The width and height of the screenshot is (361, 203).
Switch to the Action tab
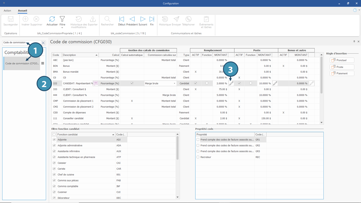[7, 11]
